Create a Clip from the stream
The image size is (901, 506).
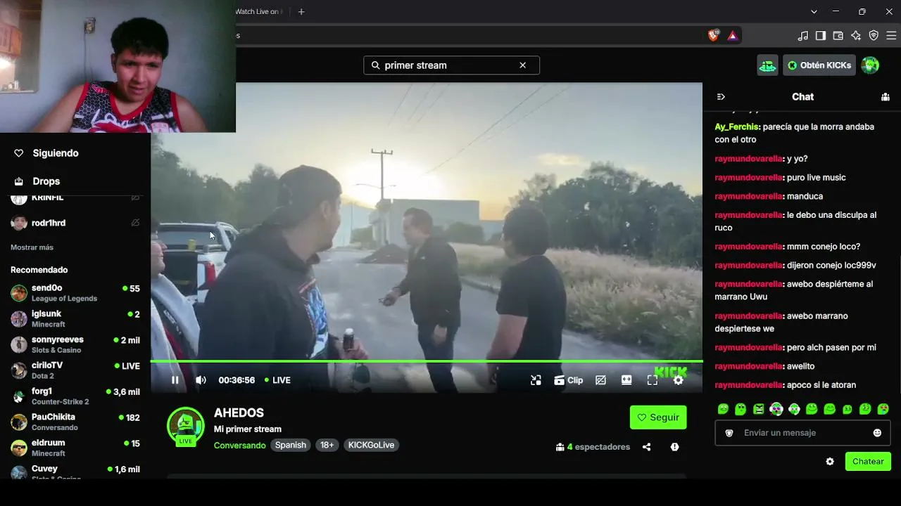[569, 380]
